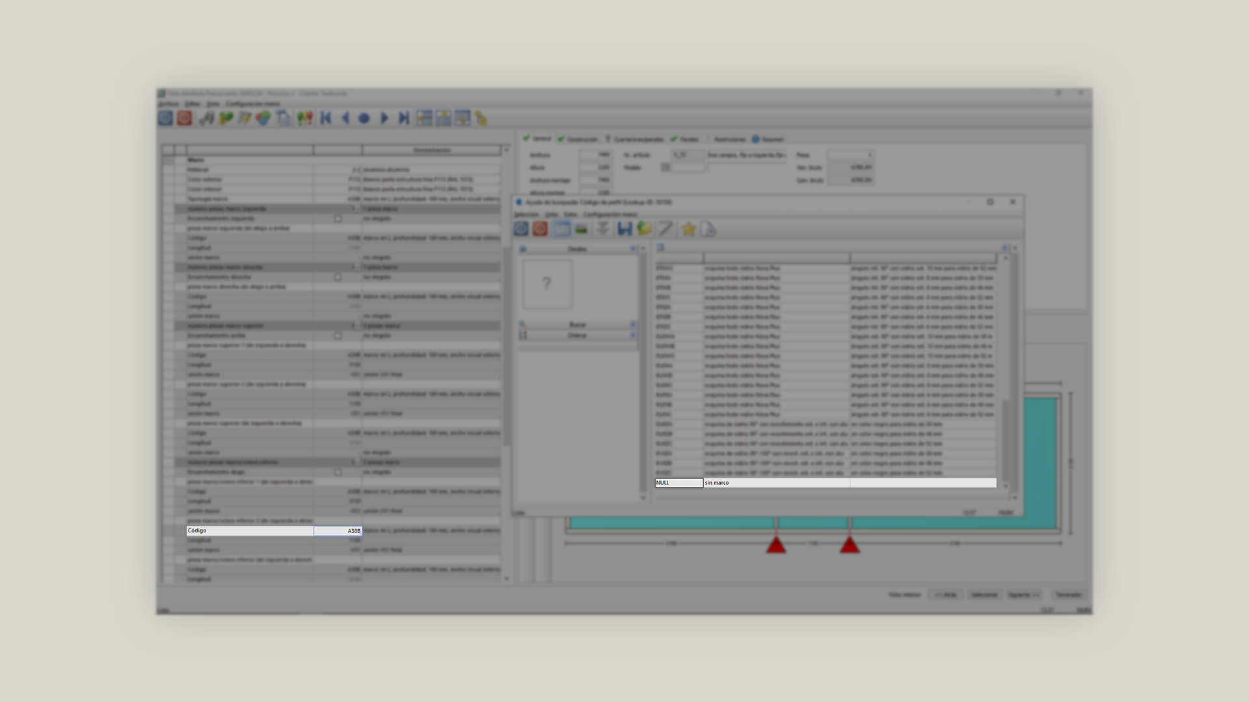
Task: Select the NULL code cell
Action: 679,483
